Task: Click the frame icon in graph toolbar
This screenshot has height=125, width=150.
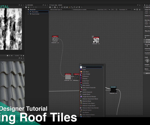Action: (67, 7)
